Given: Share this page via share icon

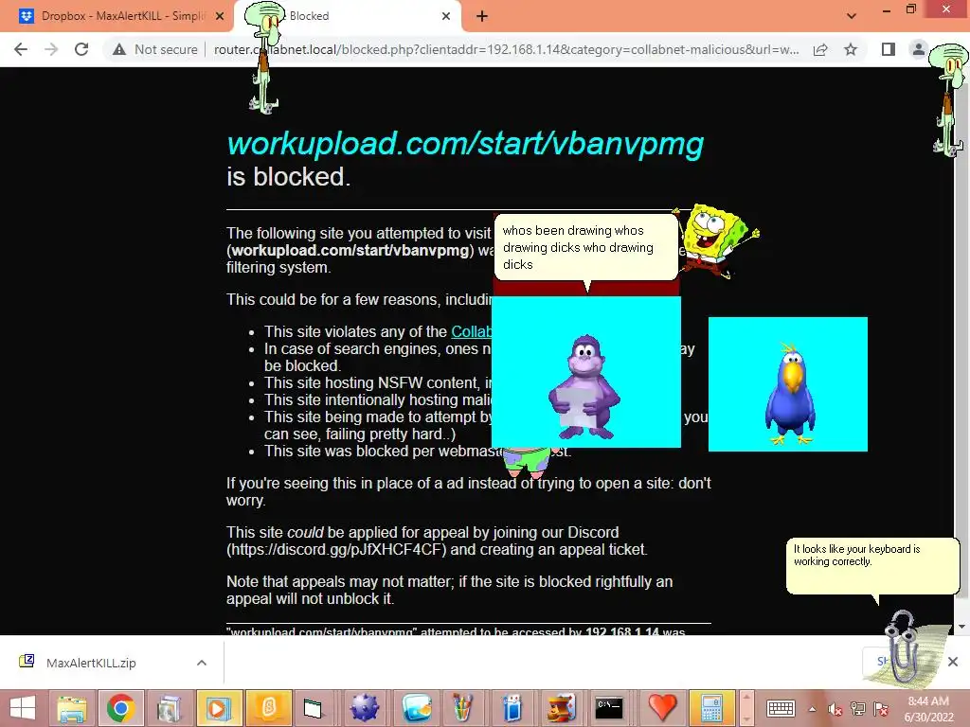Looking at the screenshot, I should coord(820,49).
